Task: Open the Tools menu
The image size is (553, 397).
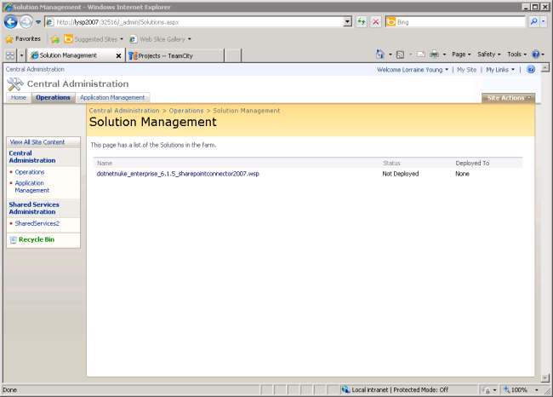Action: 516,55
